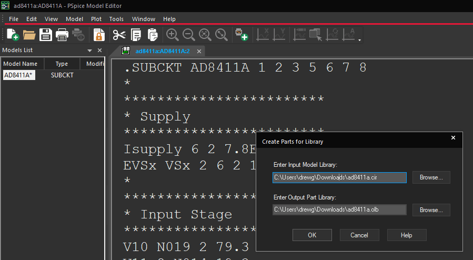
Task: Click the refresh plot curve icon
Action: pos(333,35)
